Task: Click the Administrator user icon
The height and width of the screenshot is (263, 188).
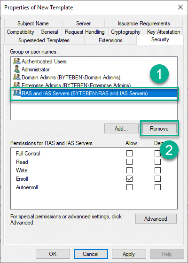Action: [17, 70]
